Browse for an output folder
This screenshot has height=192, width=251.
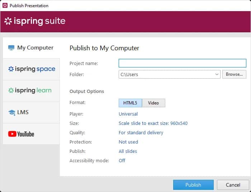234,74
